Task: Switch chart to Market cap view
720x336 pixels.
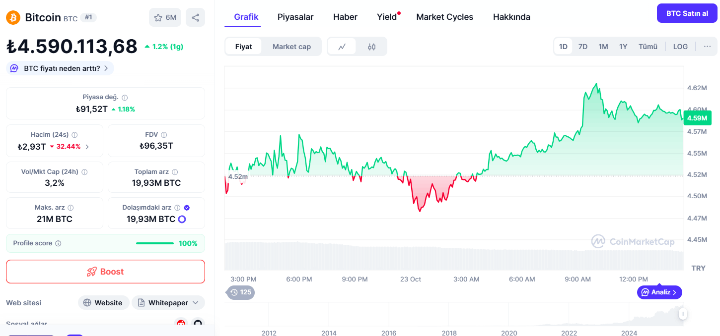Action: pyautogui.click(x=291, y=47)
